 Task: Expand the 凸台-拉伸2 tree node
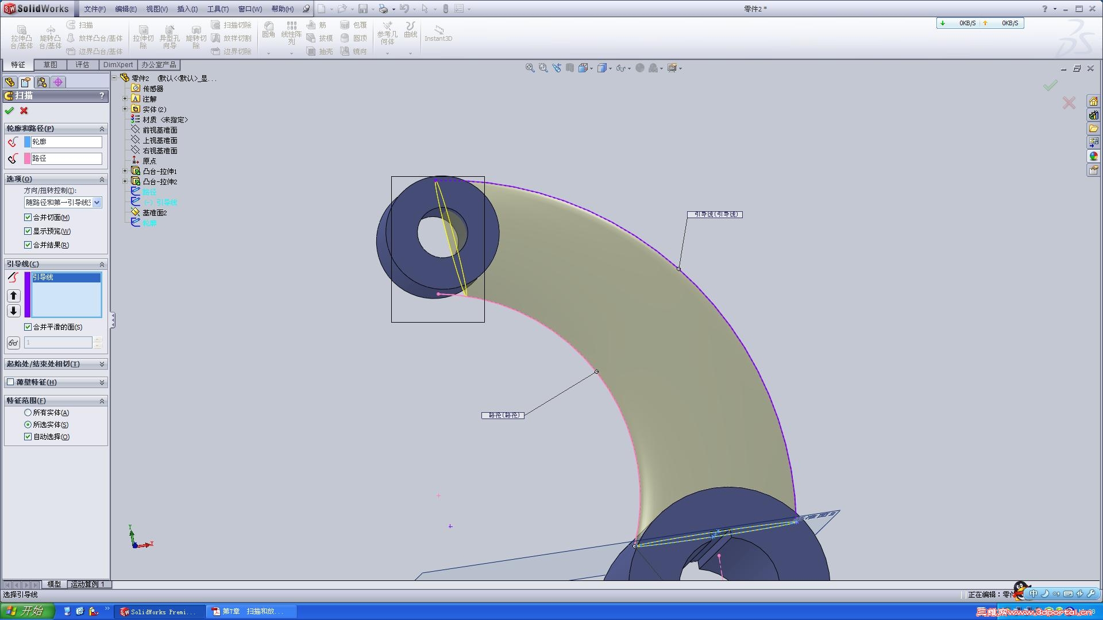coord(125,181)
